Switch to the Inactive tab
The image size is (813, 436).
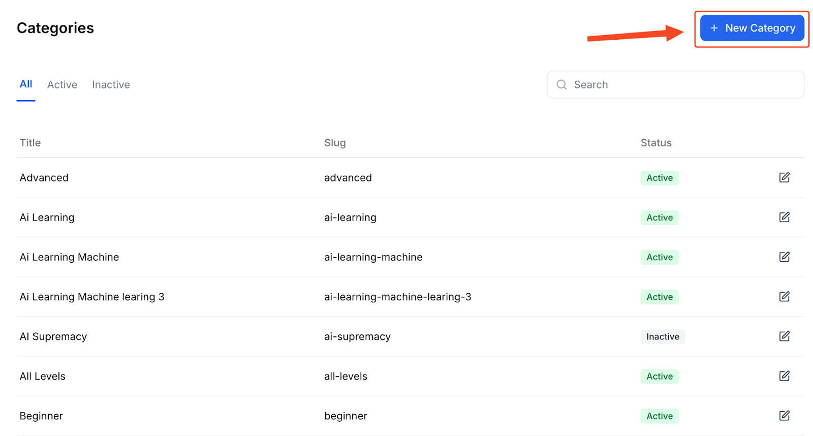[111, 85]
